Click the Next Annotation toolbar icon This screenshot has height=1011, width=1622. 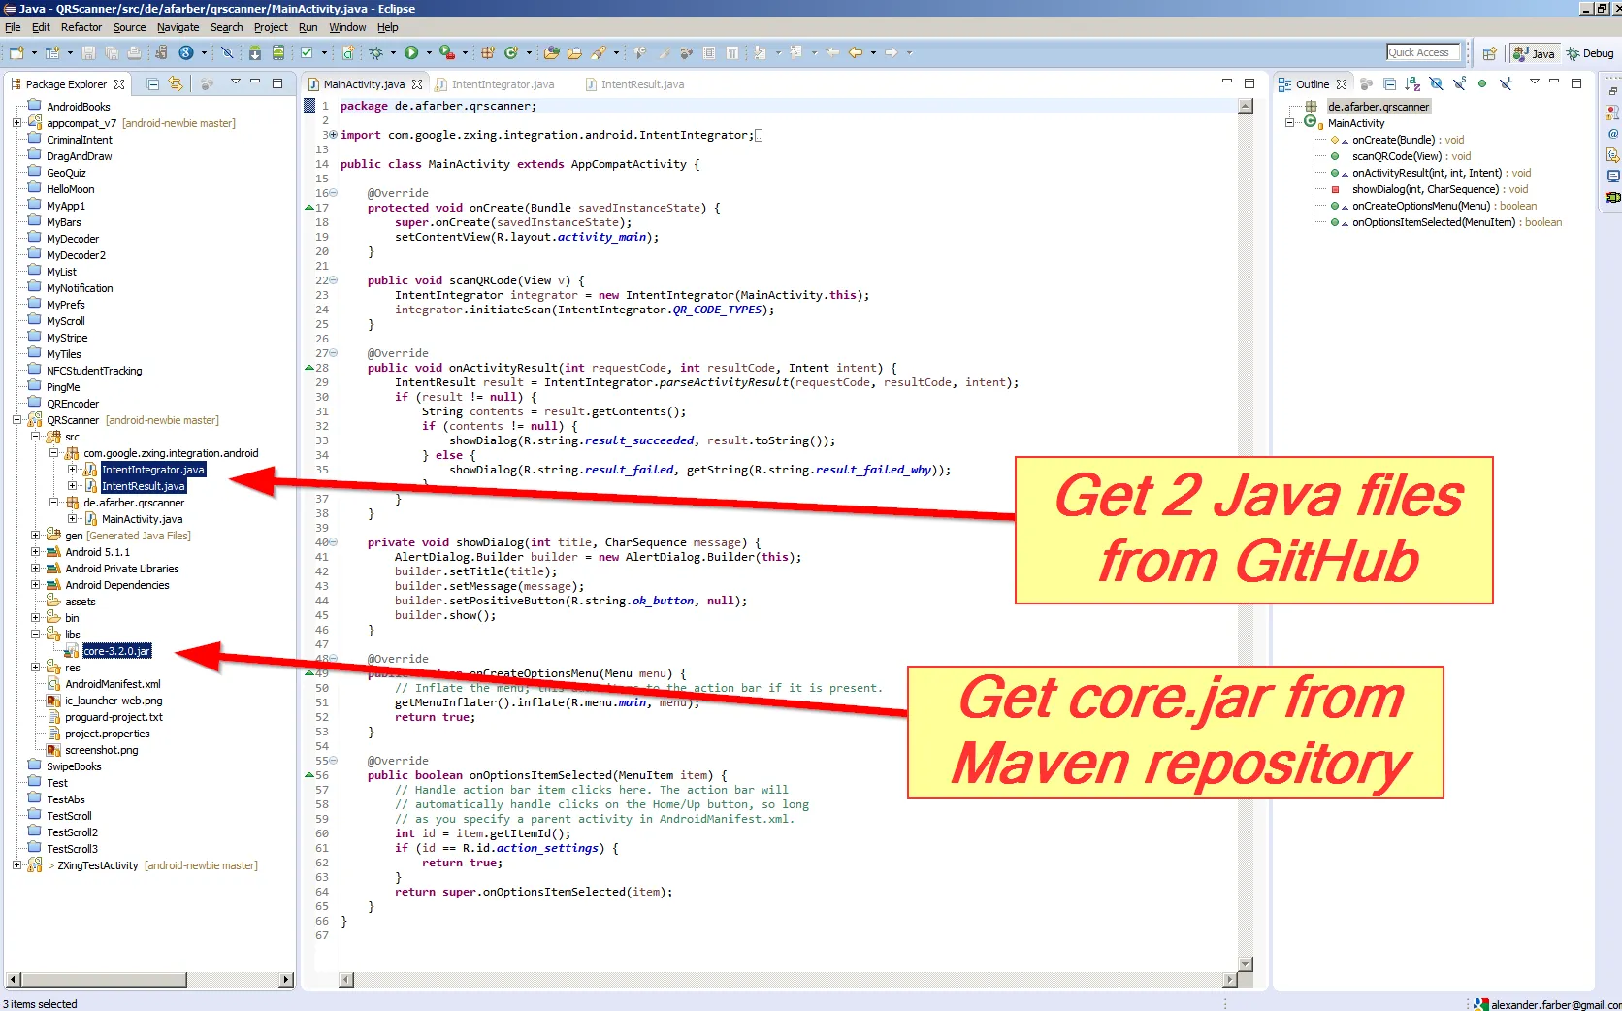tap(760, 52)
